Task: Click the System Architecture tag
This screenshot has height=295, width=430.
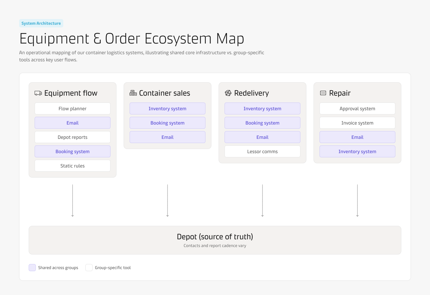Action: pyautogui.click(x=41, y=23)
